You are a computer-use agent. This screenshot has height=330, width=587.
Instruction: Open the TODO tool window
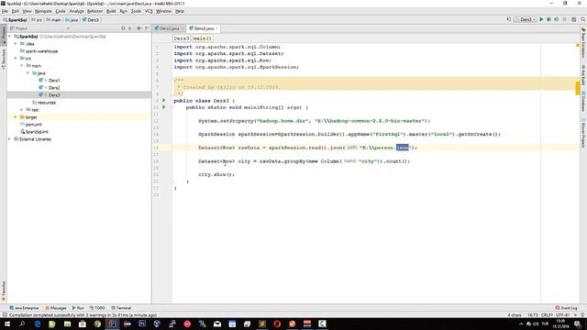[97, 308]
